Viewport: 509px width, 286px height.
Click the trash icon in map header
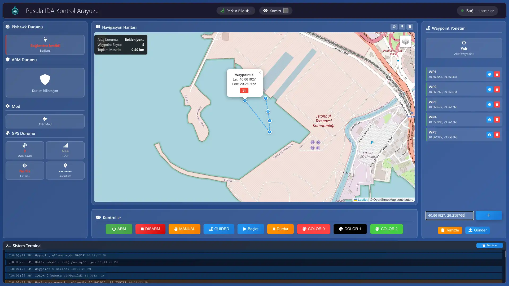[410, 27]
